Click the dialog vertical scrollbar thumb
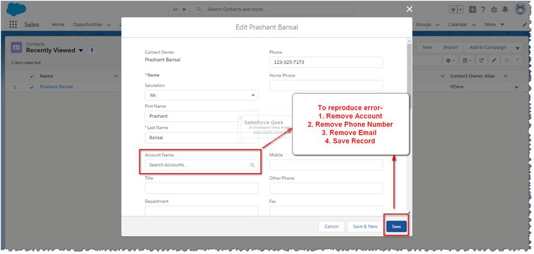Image resolution: width=534 pixels, height=254 pixels. coord(409,76)
